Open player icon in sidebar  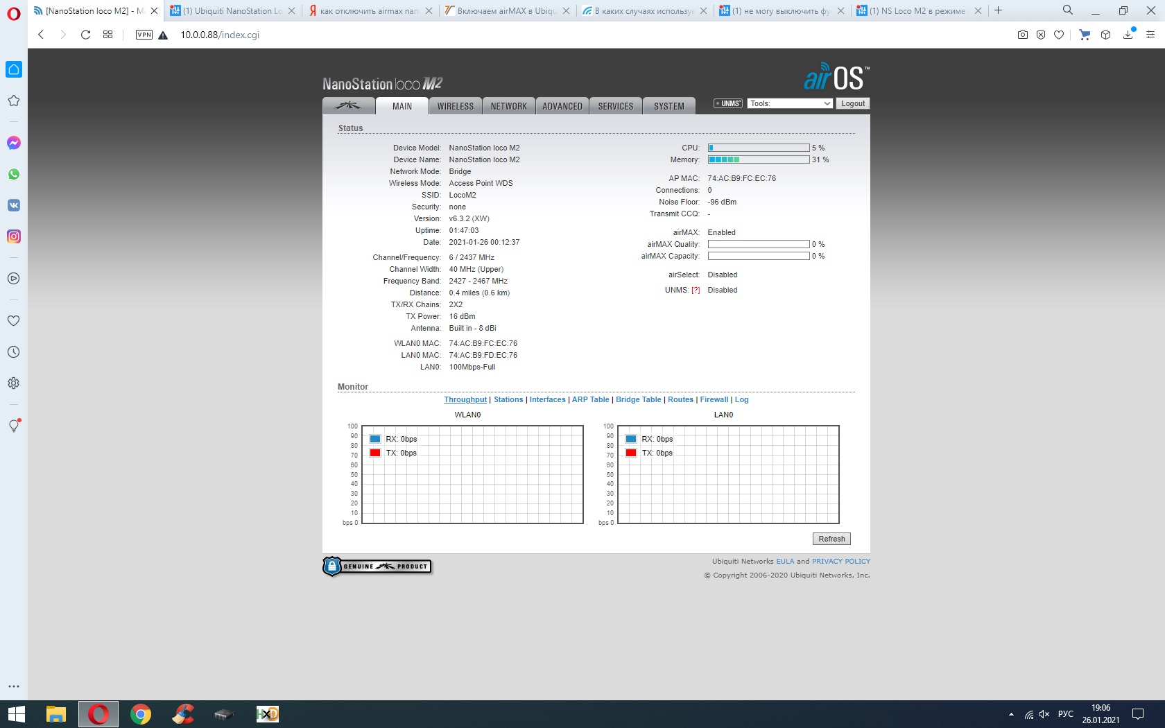tap(14, 279)
